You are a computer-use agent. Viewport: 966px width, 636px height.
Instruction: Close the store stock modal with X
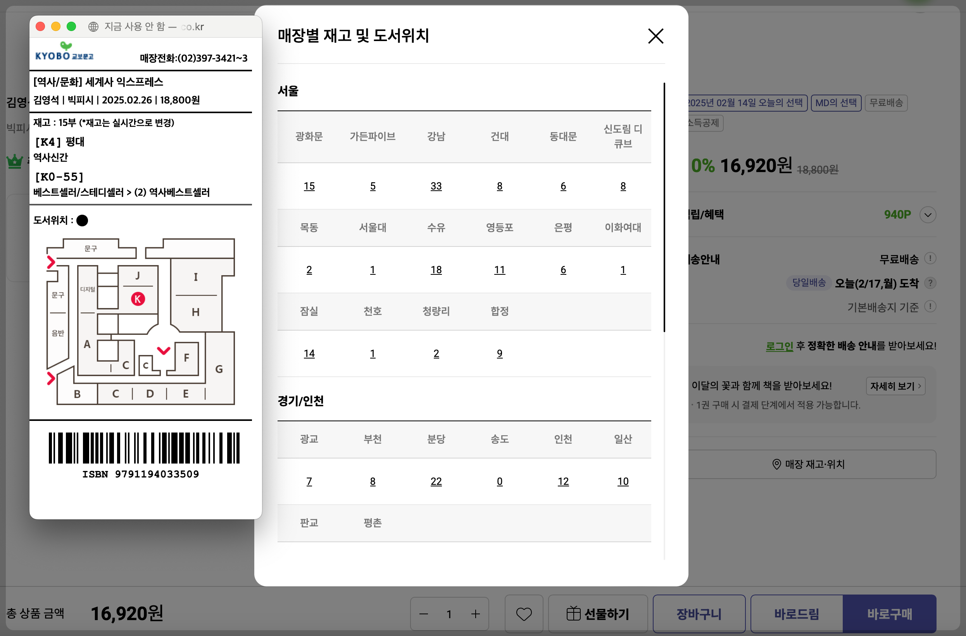click(x=655, y=36)
